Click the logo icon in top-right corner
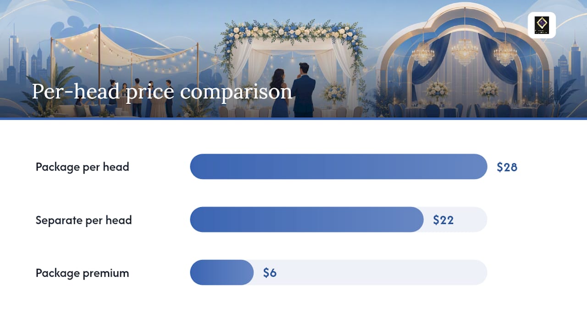This screenshot has height=330, width=587. coord(542,25)
